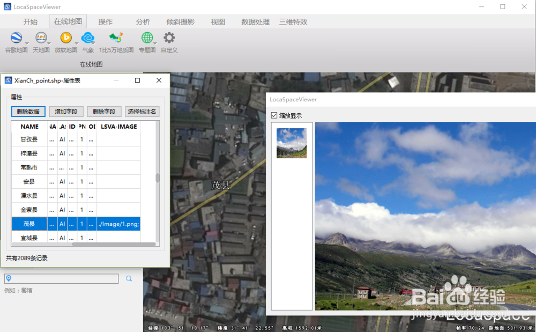Close the XianCh_point.shp attribute table window
536x332 pixels.
(159, 80)
